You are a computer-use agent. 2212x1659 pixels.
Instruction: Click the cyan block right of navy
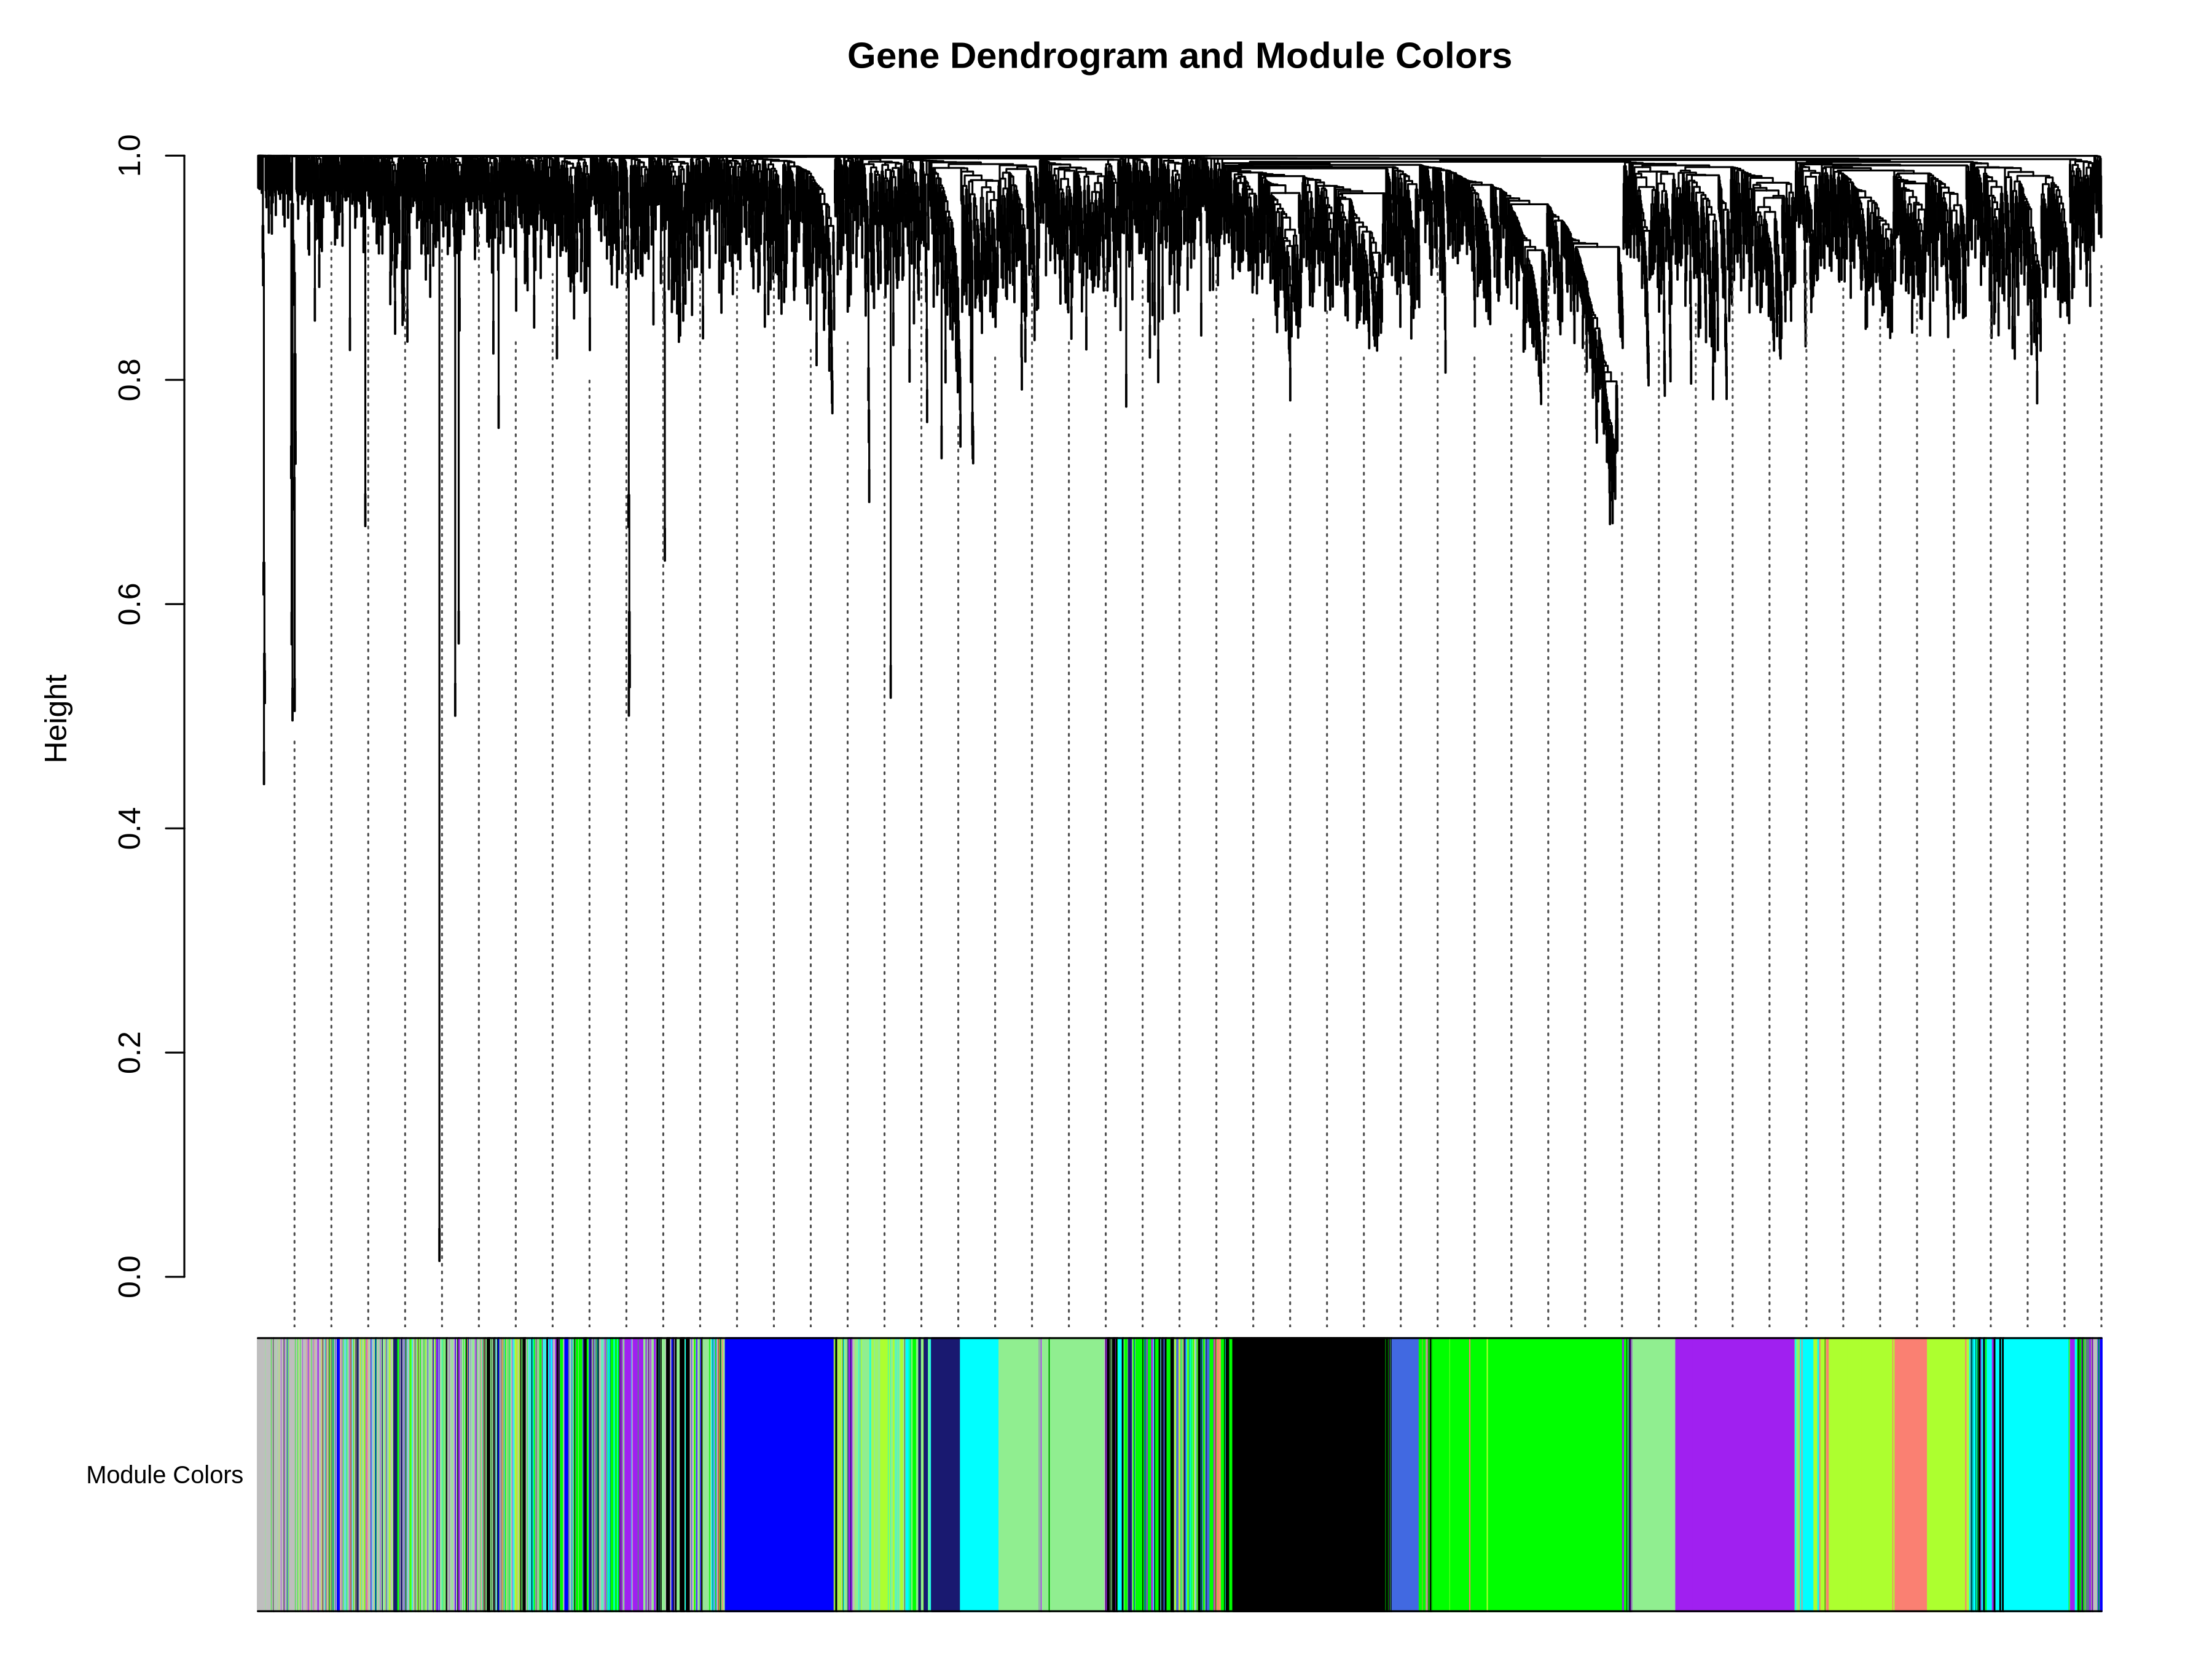click(x=979, y=1474)
